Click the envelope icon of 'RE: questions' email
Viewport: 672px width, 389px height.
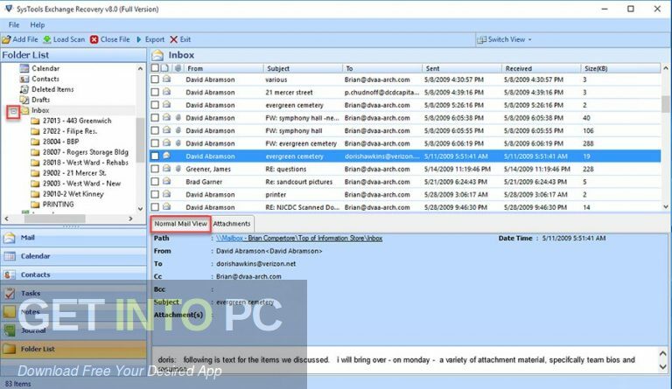166,169
